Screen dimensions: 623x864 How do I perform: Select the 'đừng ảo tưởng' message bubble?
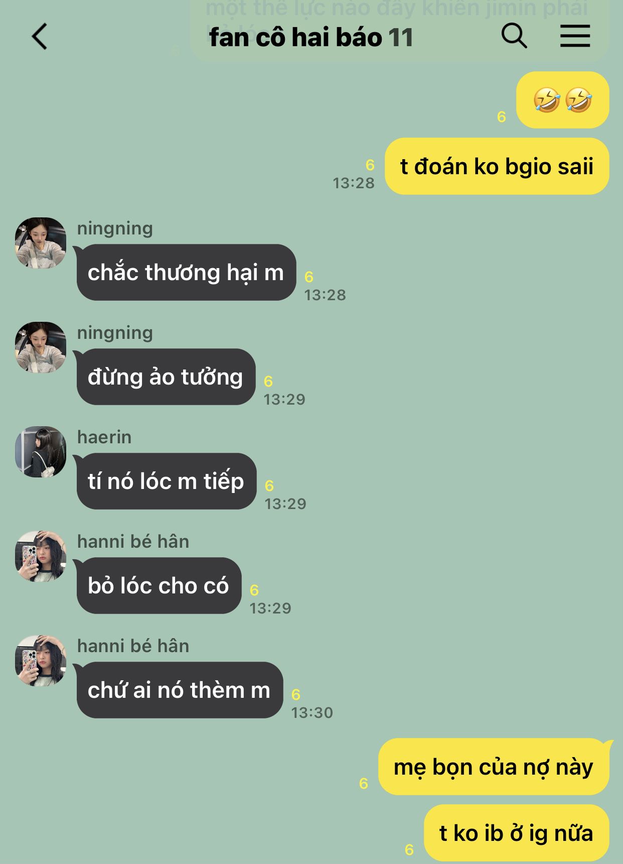coord(166,377)
